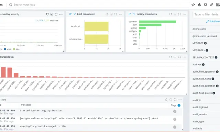Screen dimensions: 220x132
Task: Collapse the host breakdown panel
Action: pos(111,14)
